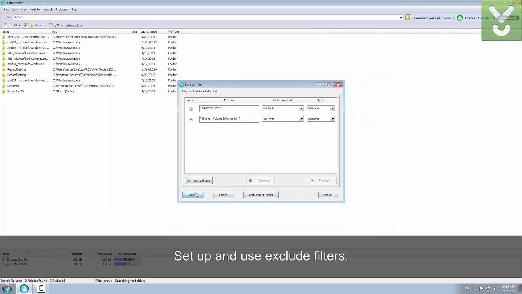Click folder icon of x86_microsoft-windows-a..io row
The image size is (522, 294).
4,53
